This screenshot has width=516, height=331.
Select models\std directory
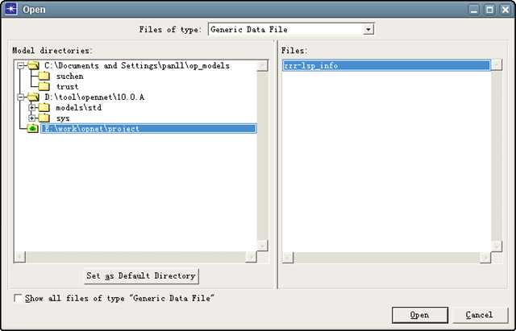click(x=79, y=108)
